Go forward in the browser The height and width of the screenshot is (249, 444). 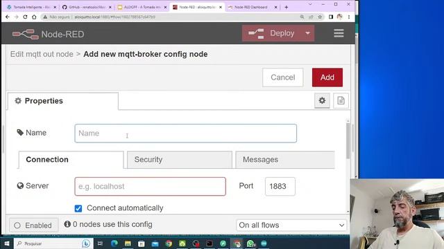(x=17, y=17)
